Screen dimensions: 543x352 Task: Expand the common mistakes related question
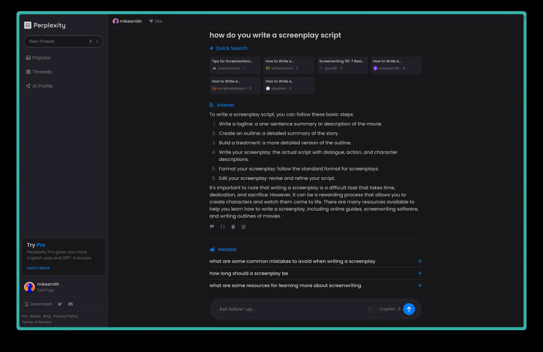(420, 261)
